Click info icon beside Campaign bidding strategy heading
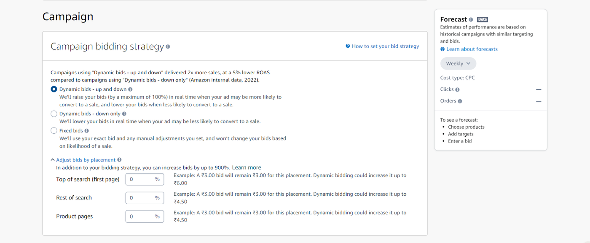This screenshot has height=243, width=590. (168, 47)
